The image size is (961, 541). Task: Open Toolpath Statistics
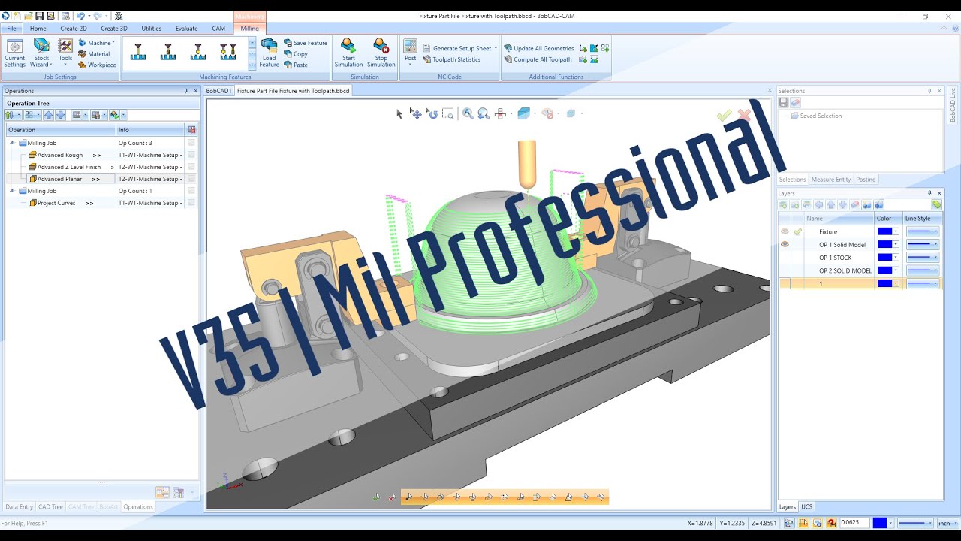(x=452, y=59)
